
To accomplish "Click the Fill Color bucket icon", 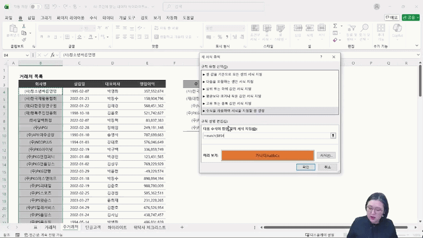I will tap(79, 36).
